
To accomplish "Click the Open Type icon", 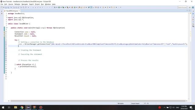I will pyautogui.click(x=79, y=7).
